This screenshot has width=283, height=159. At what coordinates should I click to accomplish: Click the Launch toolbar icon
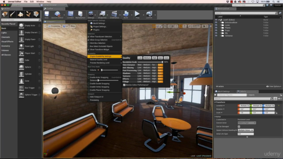click(149, 15)
